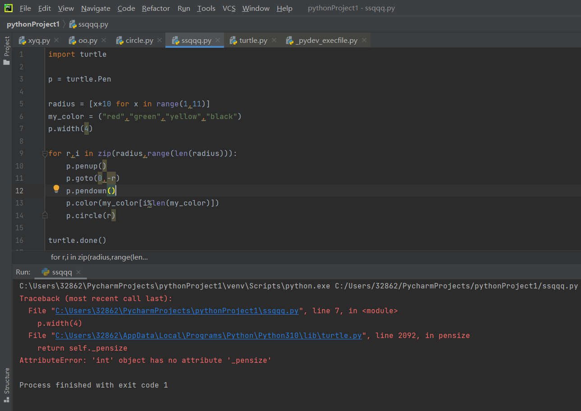Click 'Process finished with exit code 1'

(94, 385)
